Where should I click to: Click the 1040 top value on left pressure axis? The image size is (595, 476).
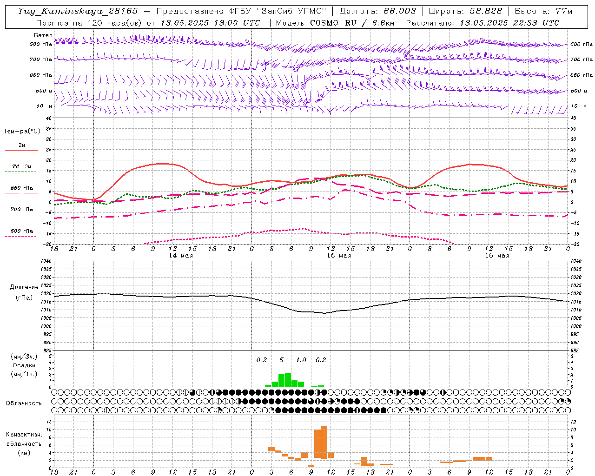point(46,261)
